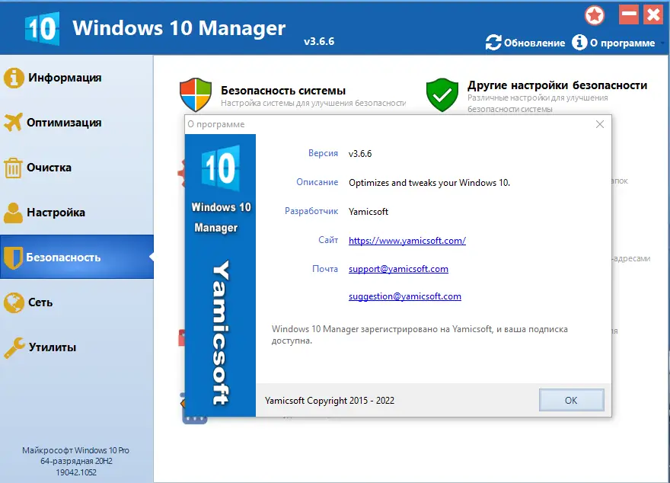Viewport: 670px width, 483px height.
Task: Click the refresh arrows icon for Обновление
Action: click(493, 43)
